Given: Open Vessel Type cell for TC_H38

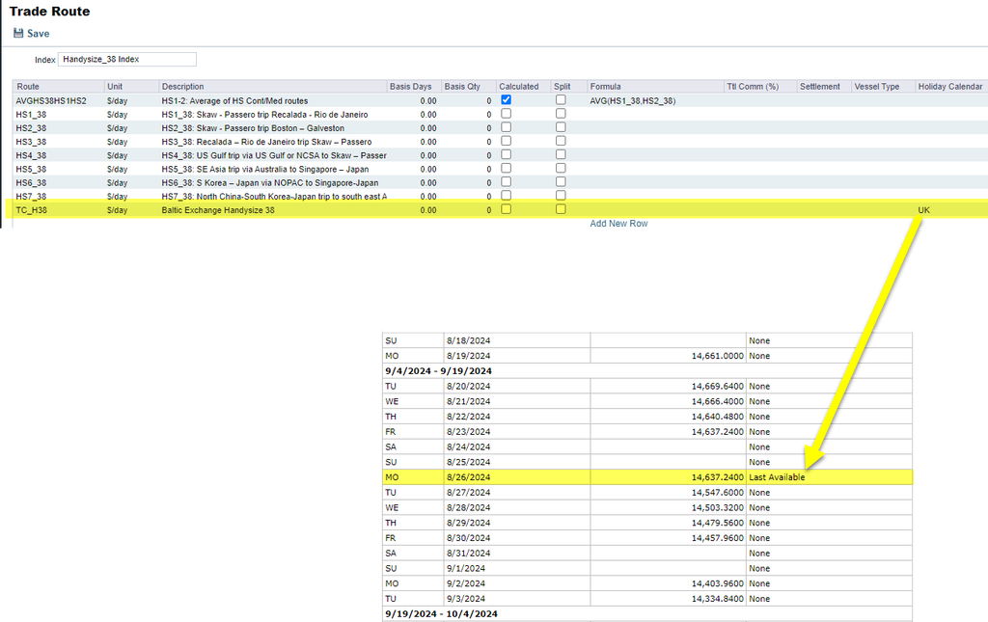Looking at the screenshot, I should coord(882,210).
